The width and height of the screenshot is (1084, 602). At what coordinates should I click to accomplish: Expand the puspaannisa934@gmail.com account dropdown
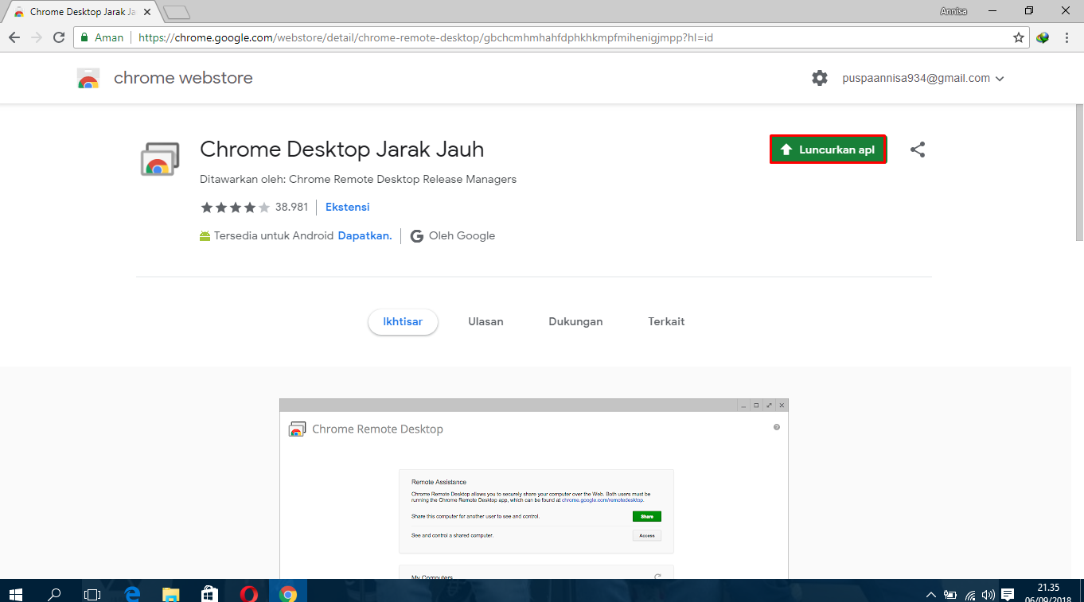point(923,78)
